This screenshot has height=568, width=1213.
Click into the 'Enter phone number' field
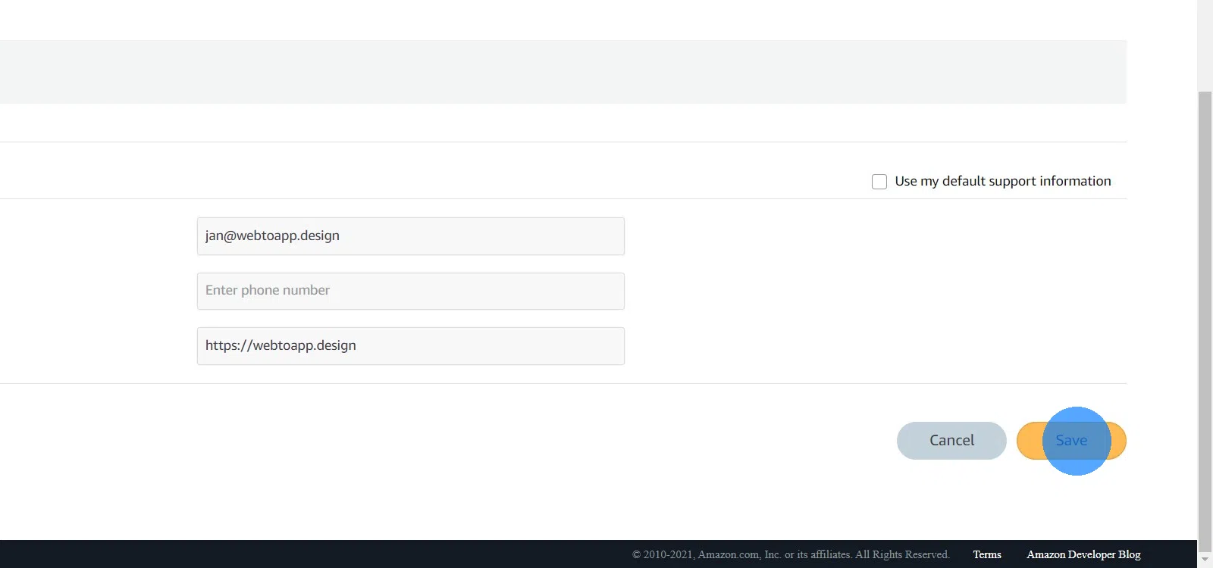click(410, 291)
